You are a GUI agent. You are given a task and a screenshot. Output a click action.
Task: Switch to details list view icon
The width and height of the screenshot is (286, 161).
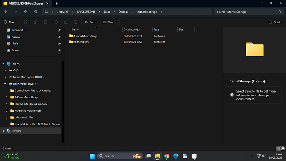(x=279, y=149)
